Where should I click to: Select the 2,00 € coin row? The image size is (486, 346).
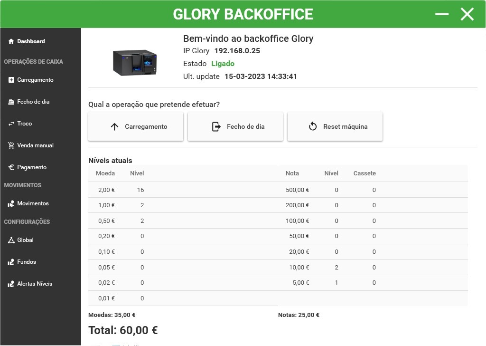[183, 190]
